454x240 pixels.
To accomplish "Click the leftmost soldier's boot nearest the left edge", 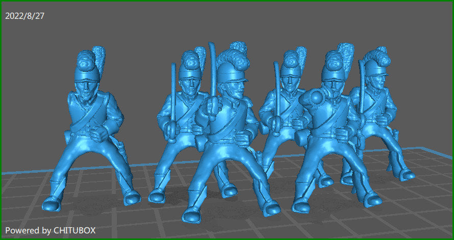I will pyautogui.click(x=54, y=203).
